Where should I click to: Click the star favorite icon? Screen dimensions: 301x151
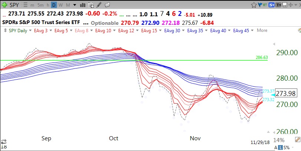point(254,5)
